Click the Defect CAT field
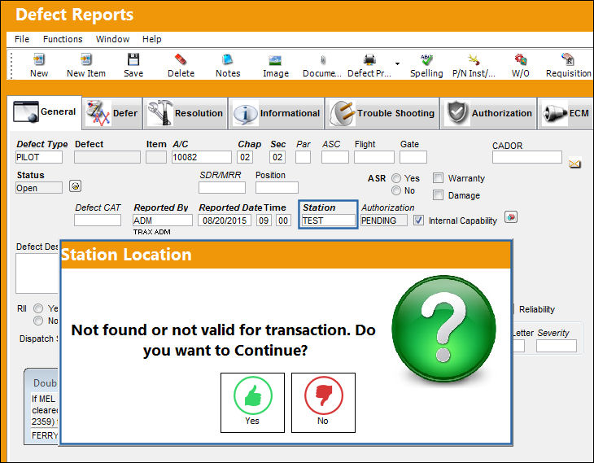Viewport: 594px width, 463px height. (x=98, y=221)
